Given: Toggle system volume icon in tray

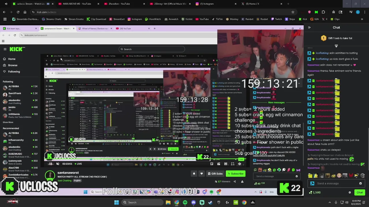Looking at the screenshot, I should point(347,202).
